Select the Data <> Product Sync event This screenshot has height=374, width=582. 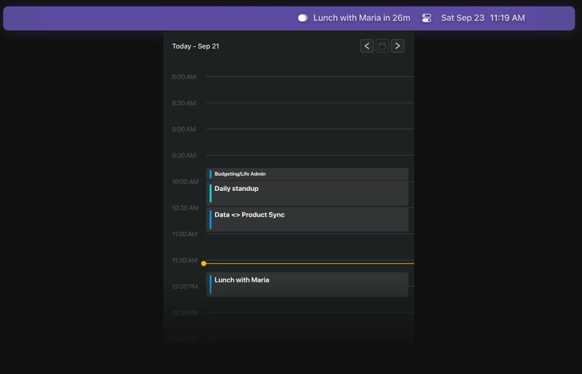pyautogui.click(x=307, y=219)
